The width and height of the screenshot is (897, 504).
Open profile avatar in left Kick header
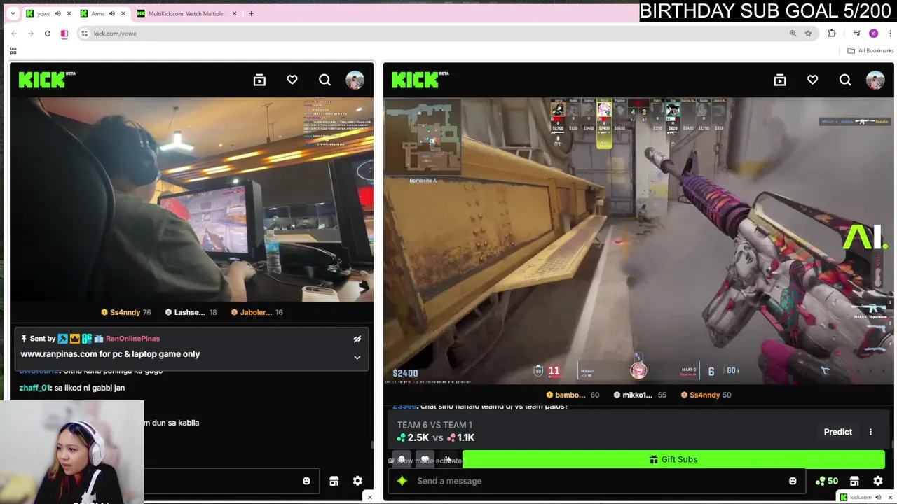tap(355, 80)
